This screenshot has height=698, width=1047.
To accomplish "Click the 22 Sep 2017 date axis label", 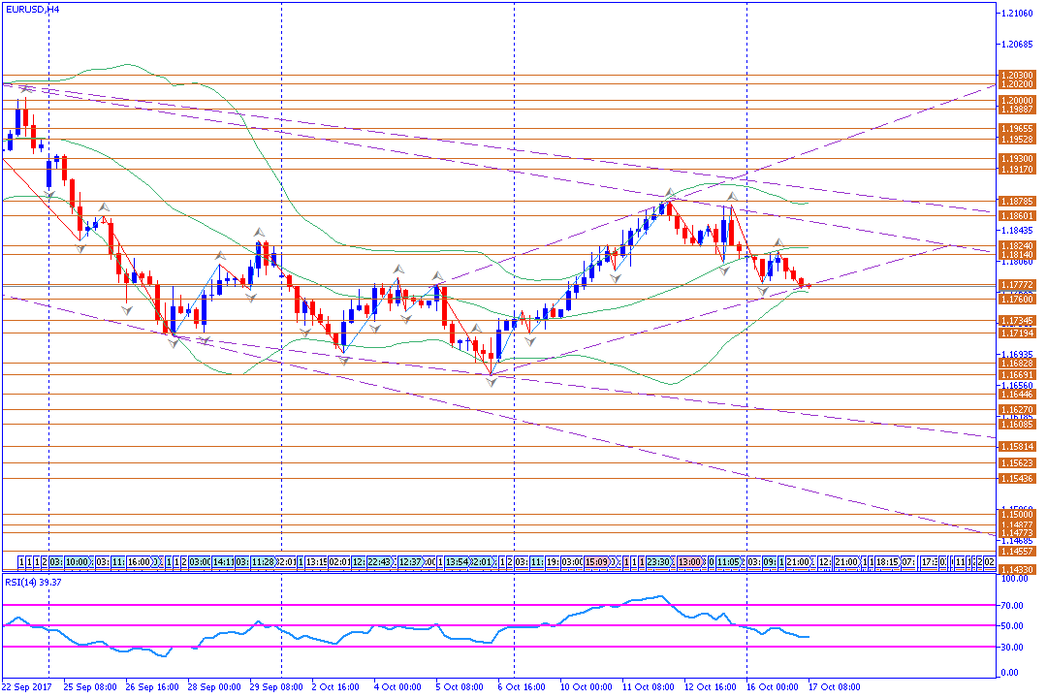I will 26,686.
